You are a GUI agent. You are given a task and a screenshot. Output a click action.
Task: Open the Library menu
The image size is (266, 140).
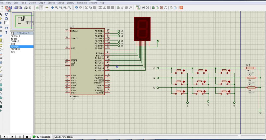pos(70,3)
